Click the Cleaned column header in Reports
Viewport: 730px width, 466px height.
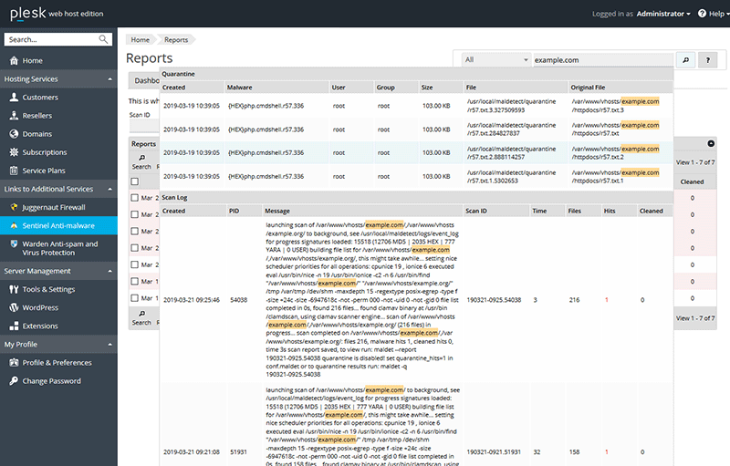[x=692, y=181]
